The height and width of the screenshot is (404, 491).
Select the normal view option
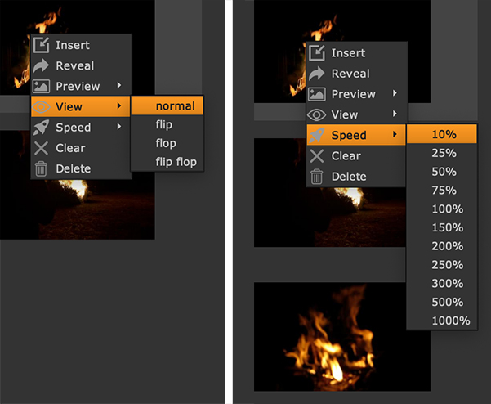[x=175, y=106]
